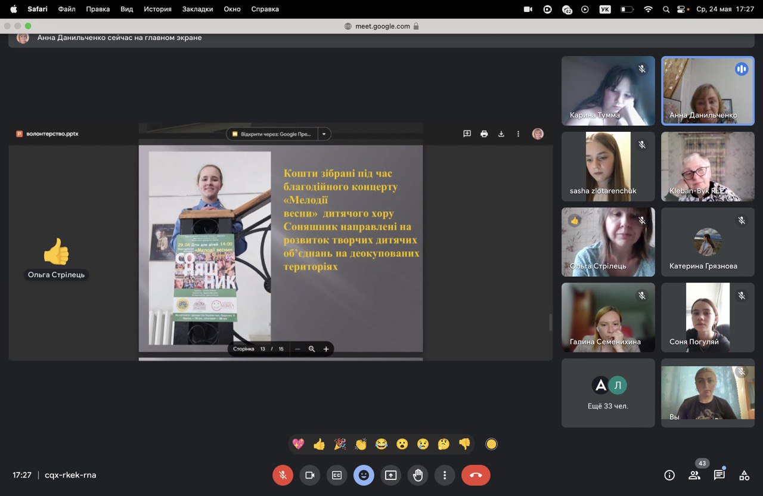The width and height of the screenshot is (763, 496).
Task: Open Spotlight search in menu bar
Action: pos(666,9)
